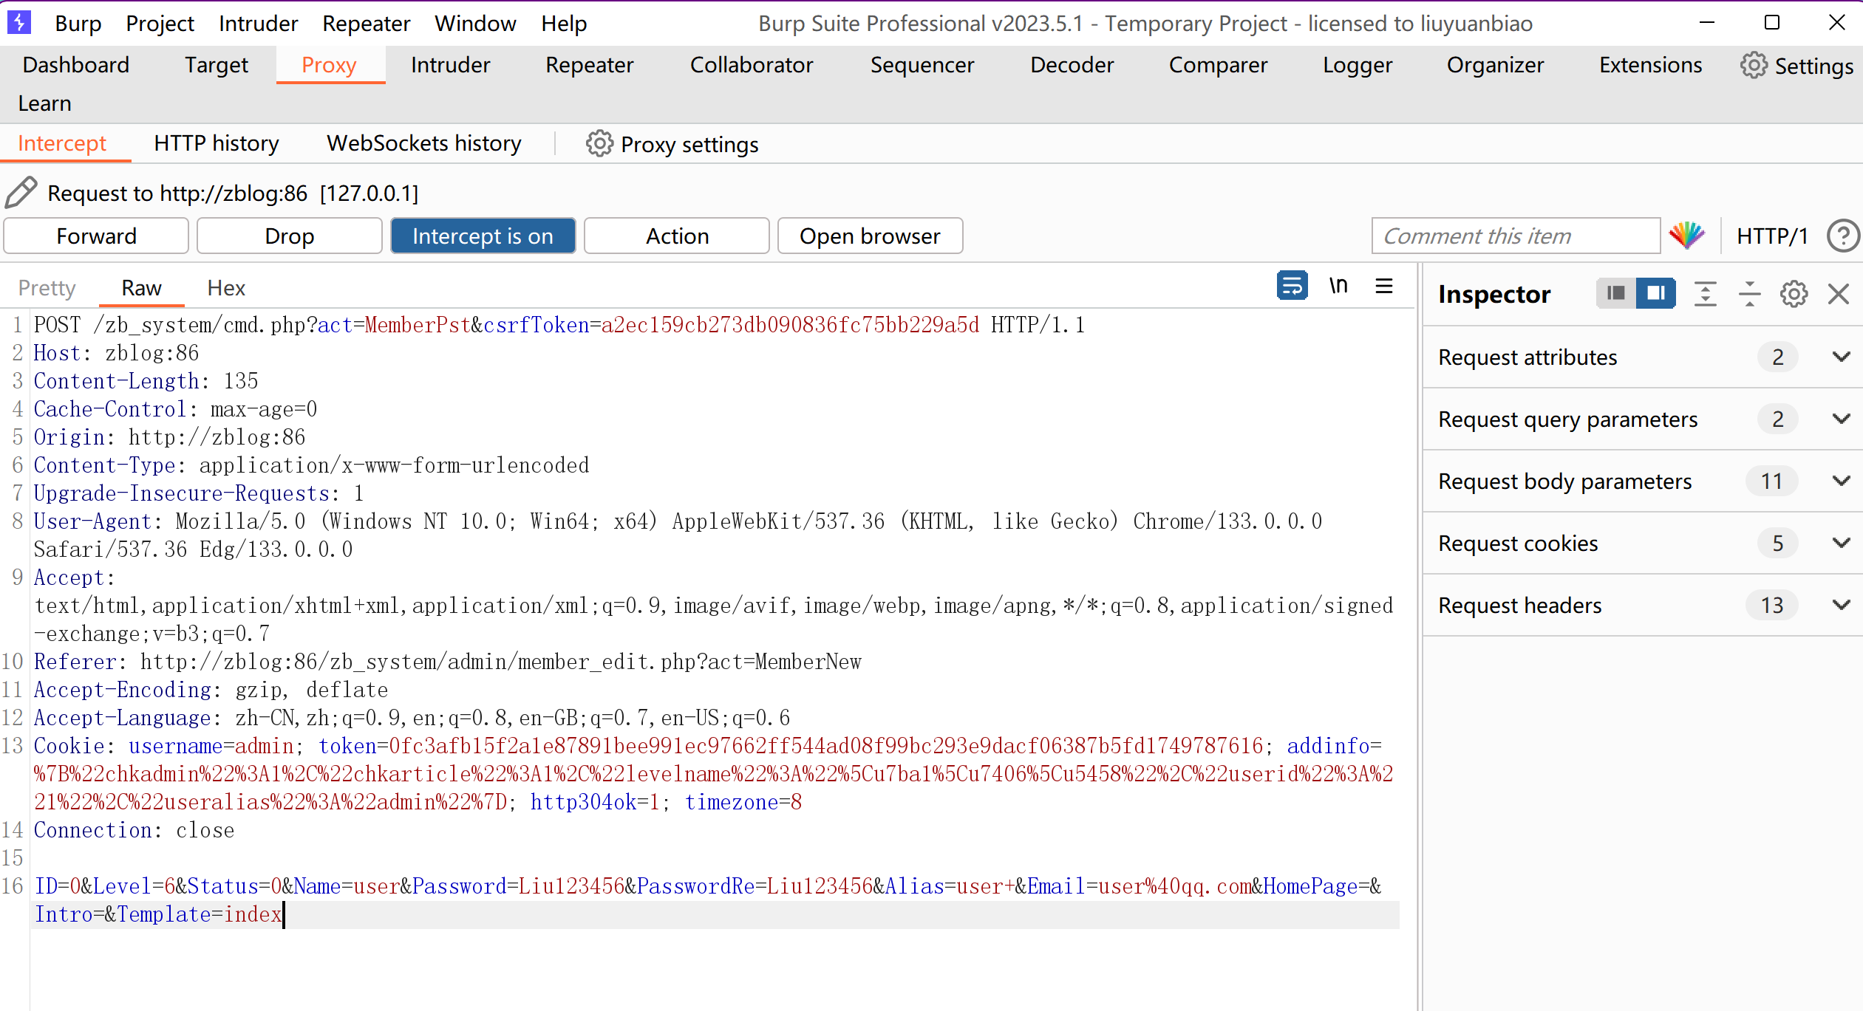Open the Repeater main tab
The height and width of the screenshot is (1011, 1863).
click(x=589, y=65)
